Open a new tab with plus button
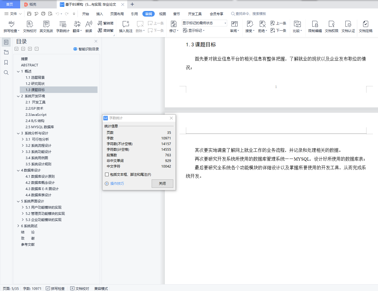The width and height of the screenshot is (378, 291). (x=132, y=4)
